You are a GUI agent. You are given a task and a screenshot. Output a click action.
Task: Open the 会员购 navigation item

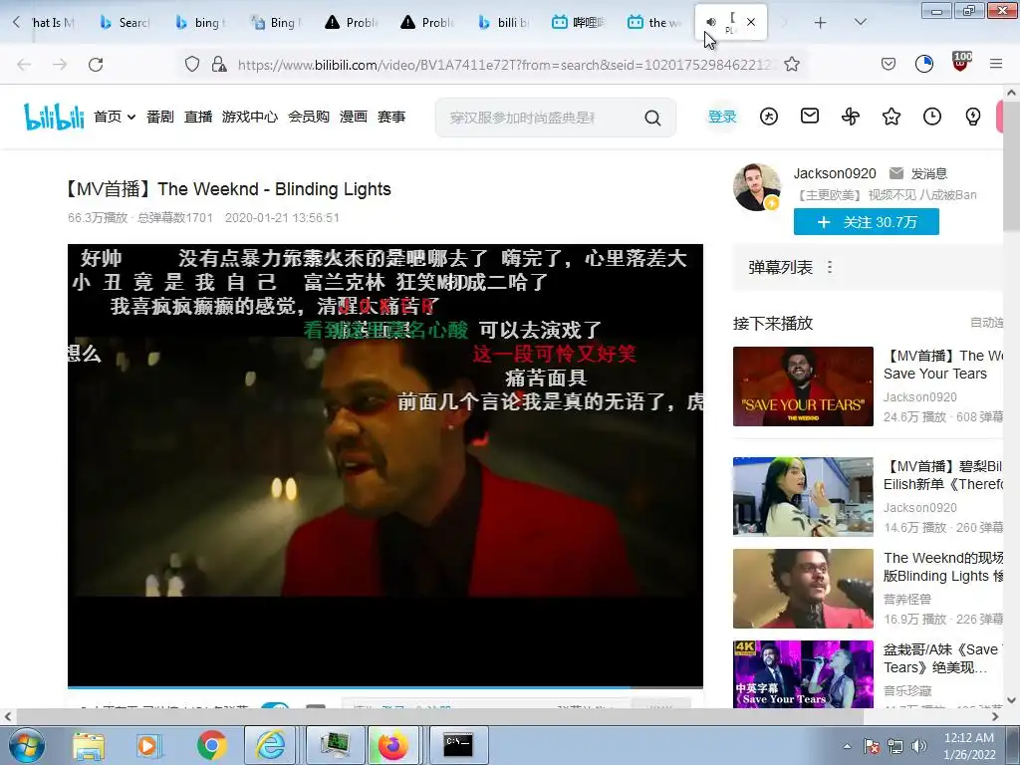click(309, 117)
